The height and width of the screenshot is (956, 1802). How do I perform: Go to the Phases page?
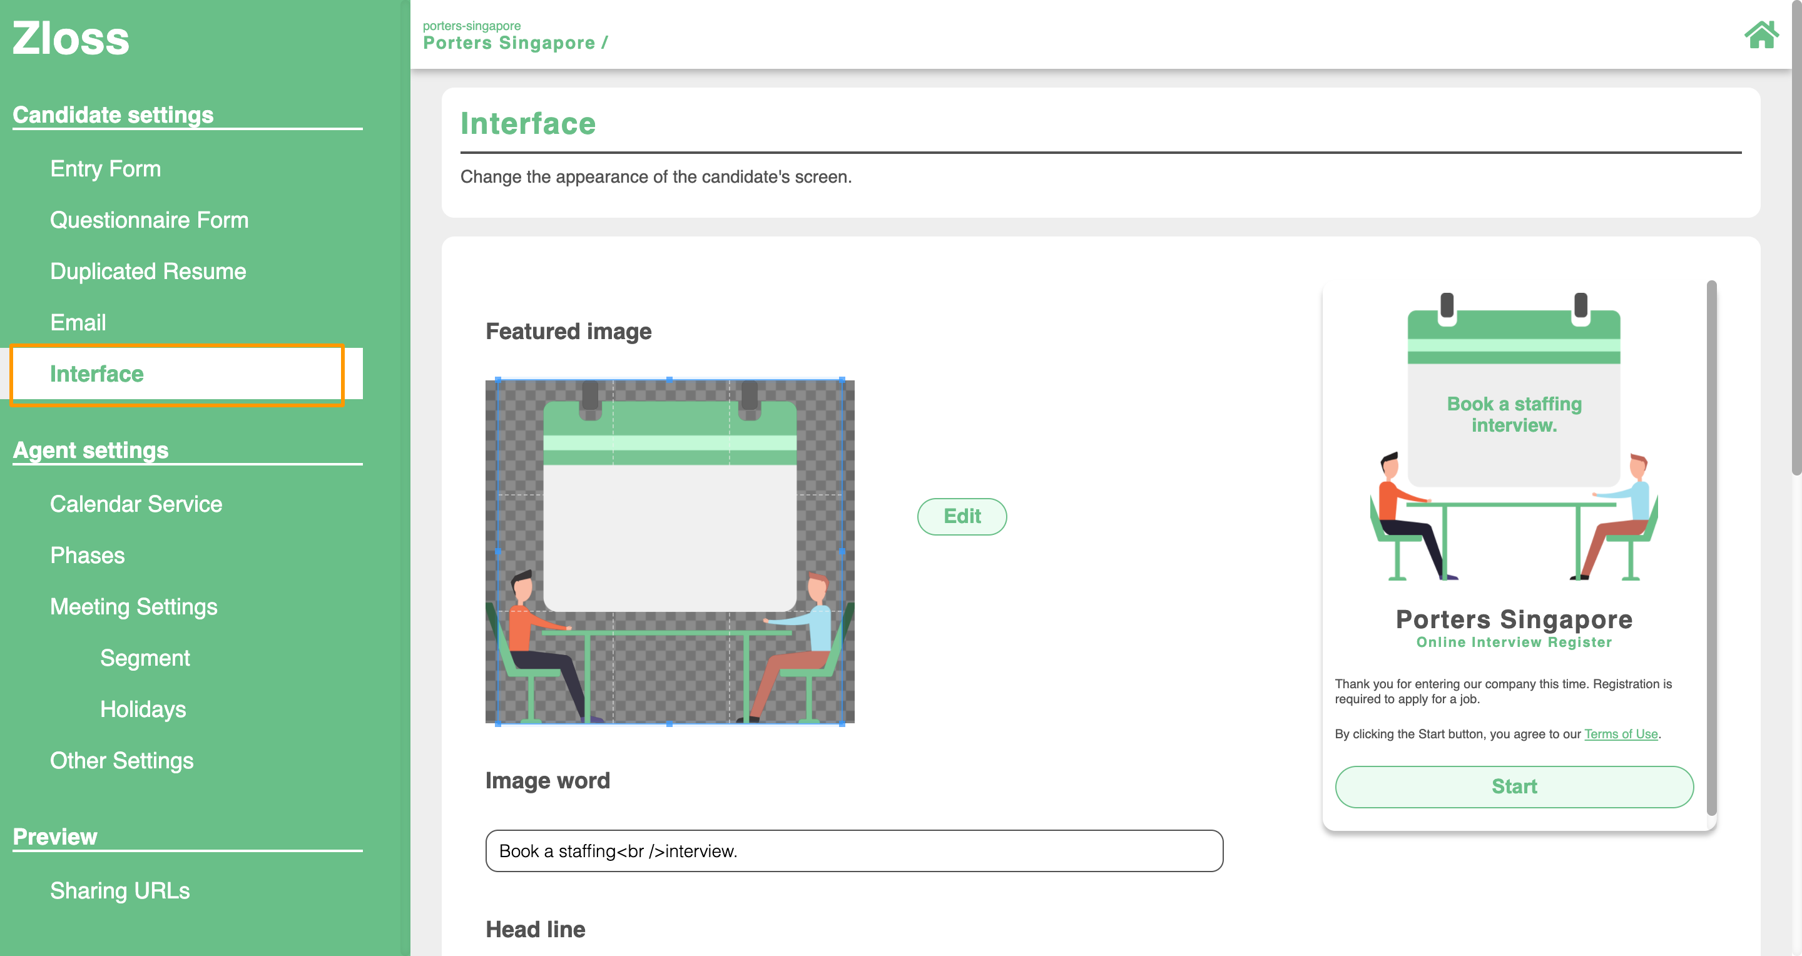pos(88,556)
